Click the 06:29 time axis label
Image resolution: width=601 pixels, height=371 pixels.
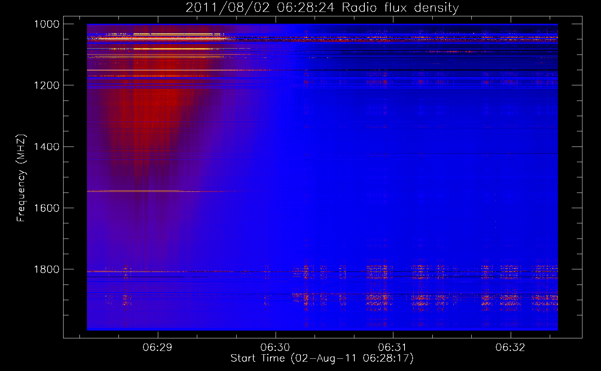point(157,347)
